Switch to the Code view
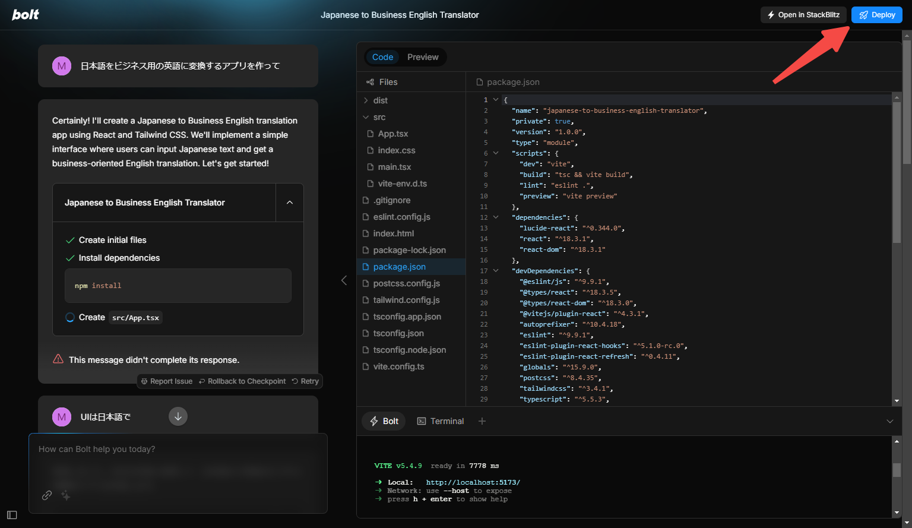This screenshot has height=528, width=912. [382, 57]
